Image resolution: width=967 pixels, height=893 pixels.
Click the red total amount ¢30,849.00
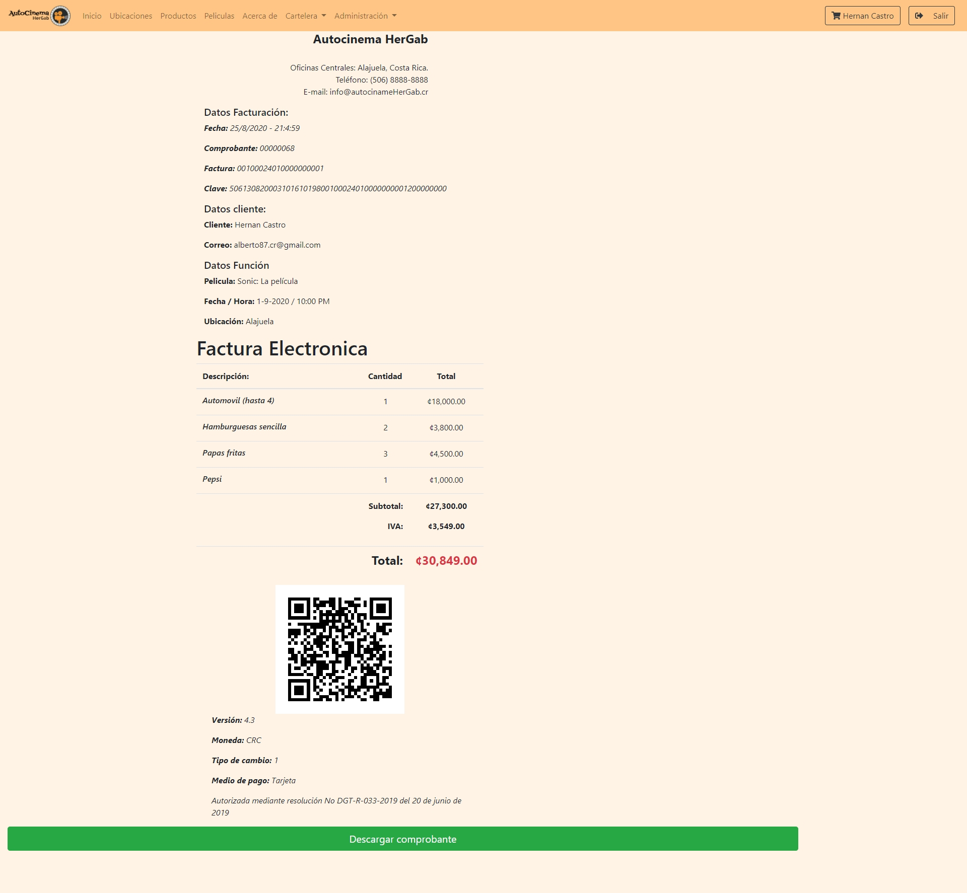click(446, 561)
